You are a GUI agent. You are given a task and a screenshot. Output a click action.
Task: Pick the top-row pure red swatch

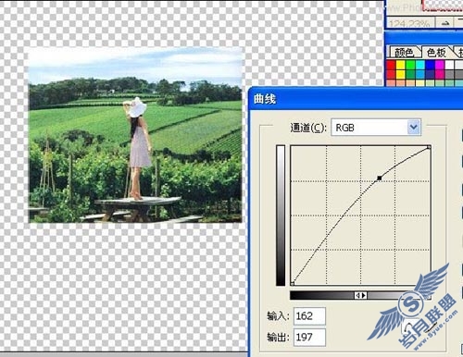(391, 65)
